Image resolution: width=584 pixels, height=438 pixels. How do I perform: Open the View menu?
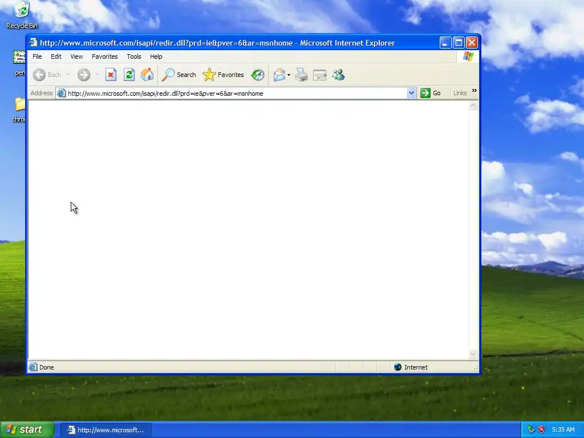point(76,56)
